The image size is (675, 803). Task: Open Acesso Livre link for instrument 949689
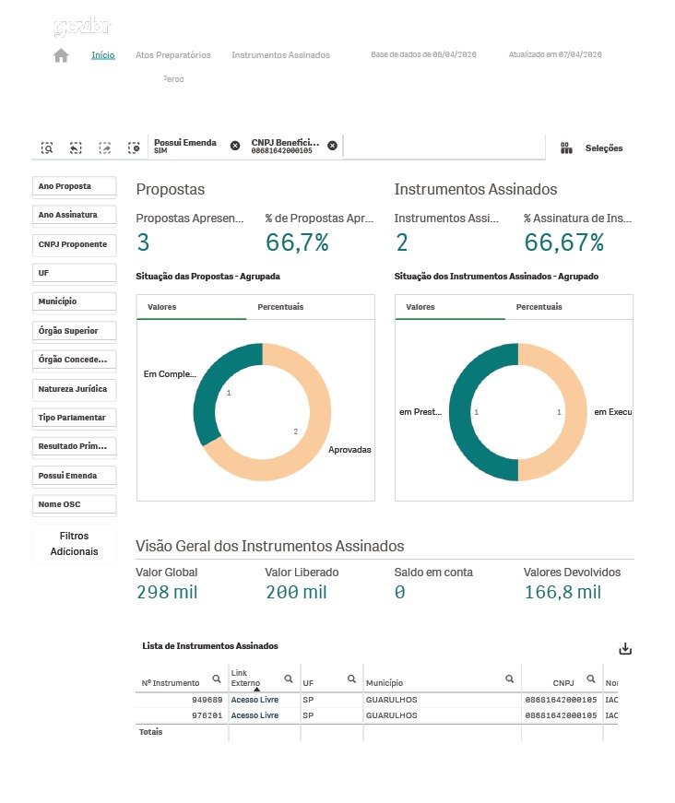(255, 700)
